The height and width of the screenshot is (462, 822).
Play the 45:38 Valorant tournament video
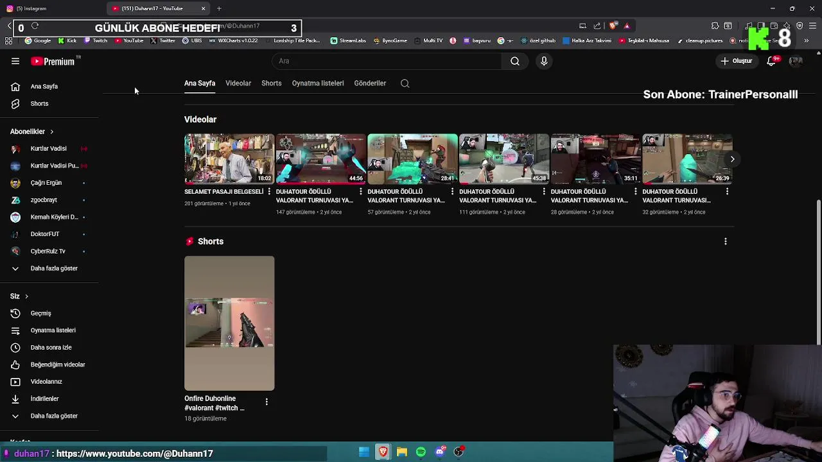click(504, 159)
